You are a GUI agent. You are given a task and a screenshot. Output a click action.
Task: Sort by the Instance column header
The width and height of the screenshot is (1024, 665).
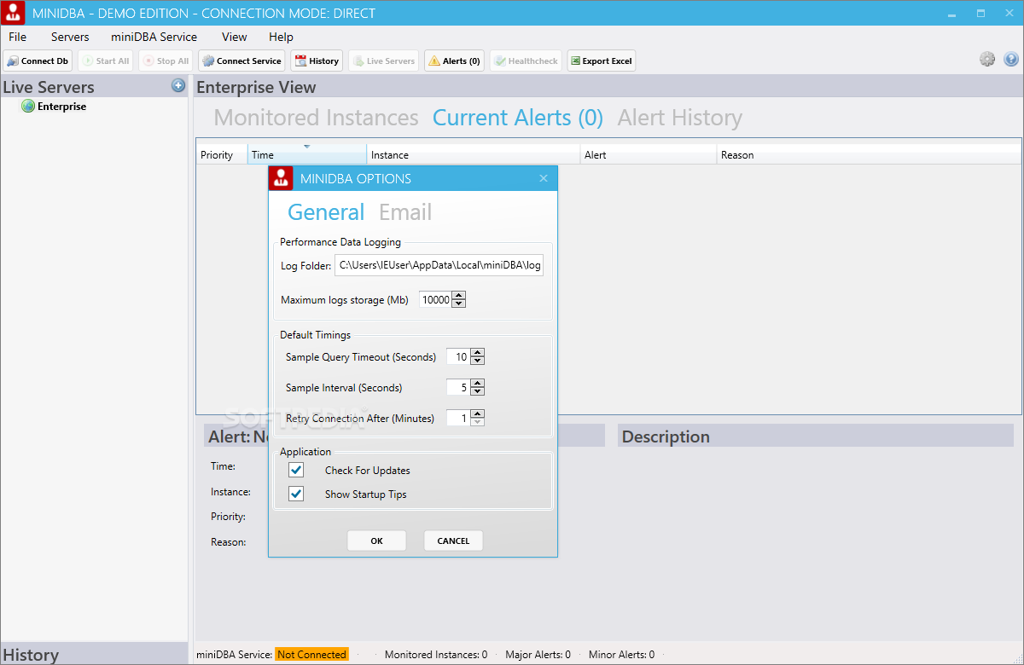coord(474,154)
